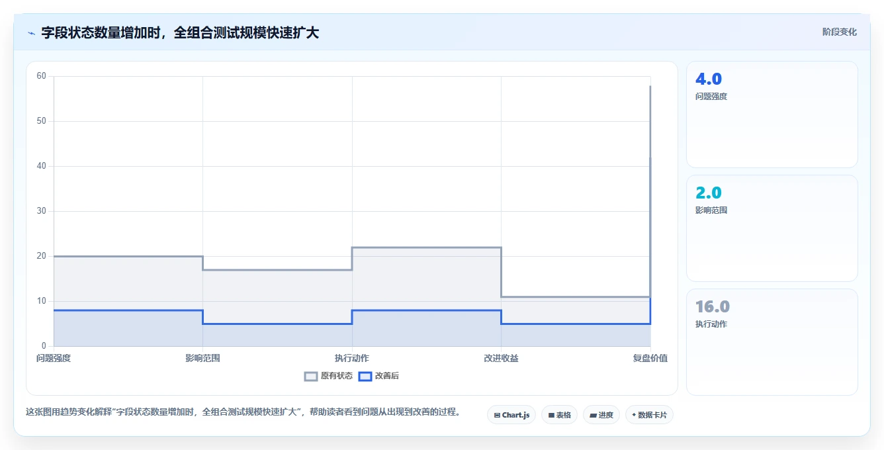Toggle the 改善后 legend item
884x450 pixels.
[x=378, y=376]
